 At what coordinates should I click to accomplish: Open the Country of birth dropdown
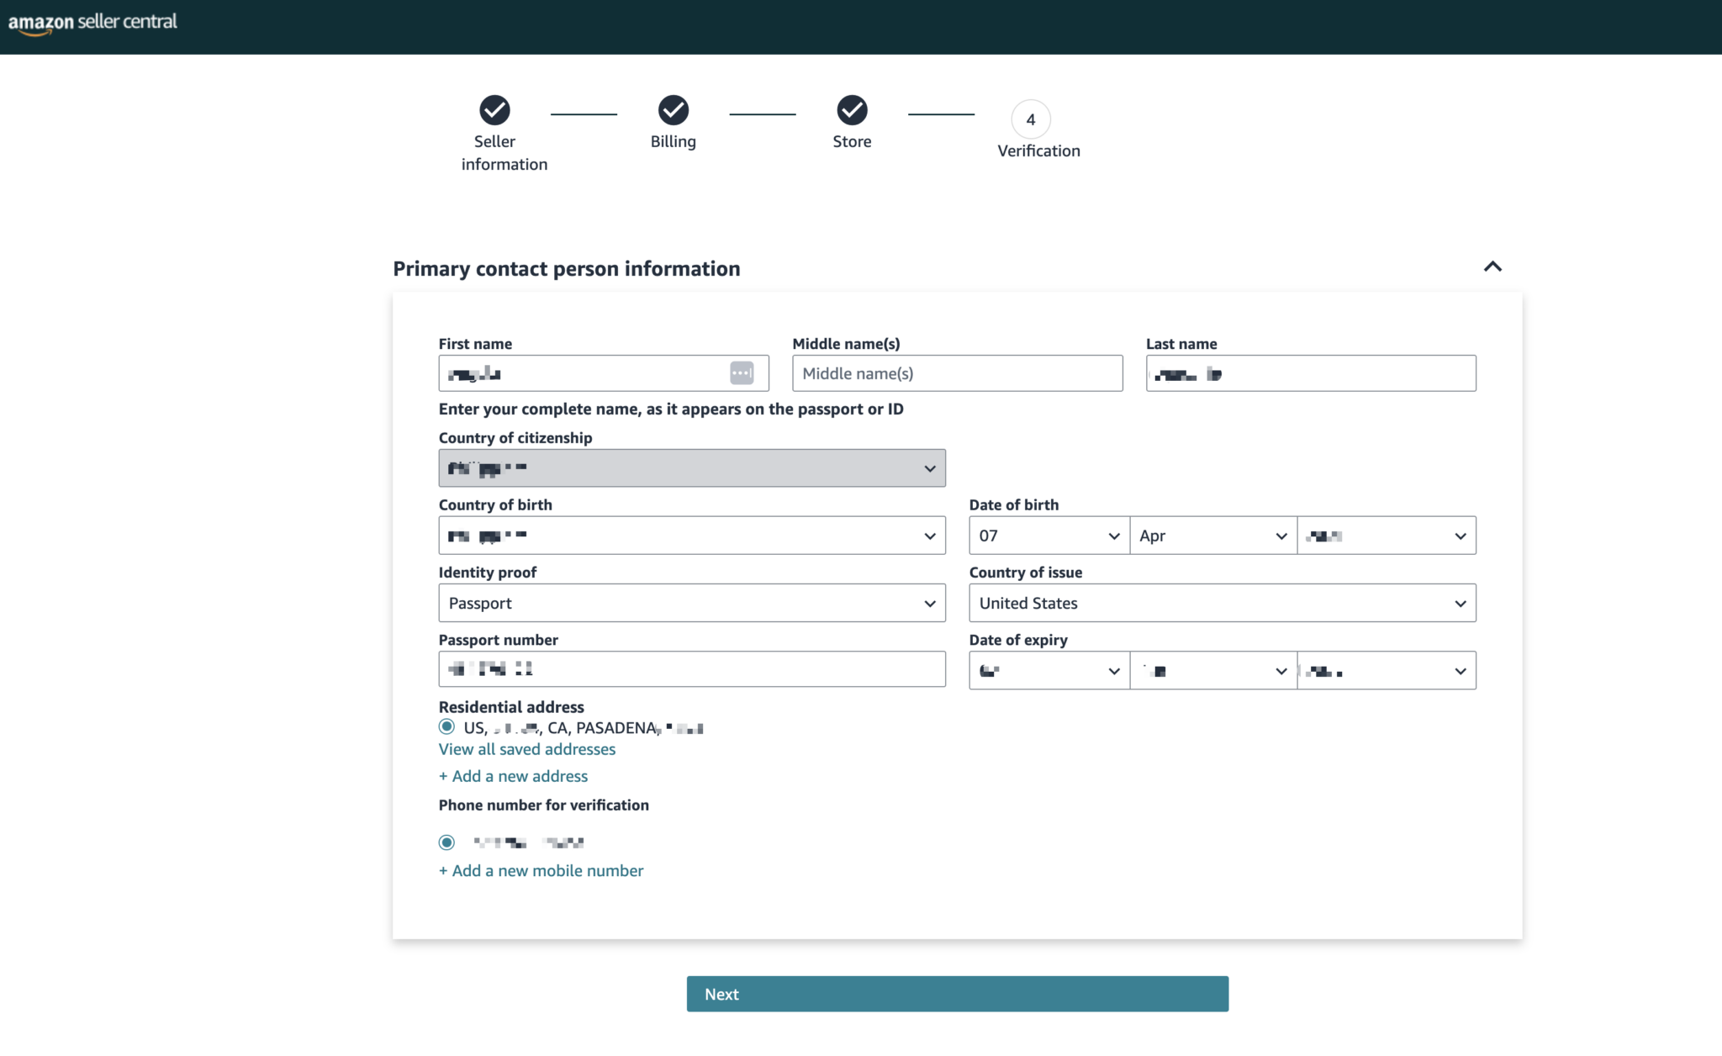pyautogui.click(x=691, y=536)
